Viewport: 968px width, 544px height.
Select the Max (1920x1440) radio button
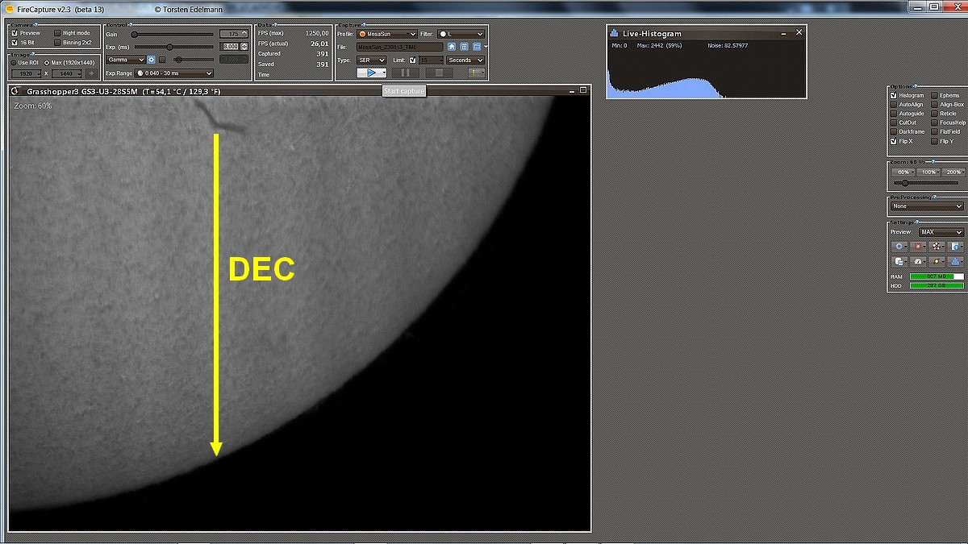coord(46,62)
